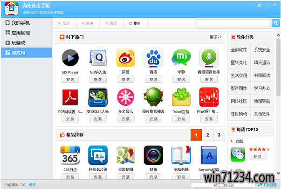Open 聊天通讯 category
This screenshot has width=281, height=189.
point(262,62)
